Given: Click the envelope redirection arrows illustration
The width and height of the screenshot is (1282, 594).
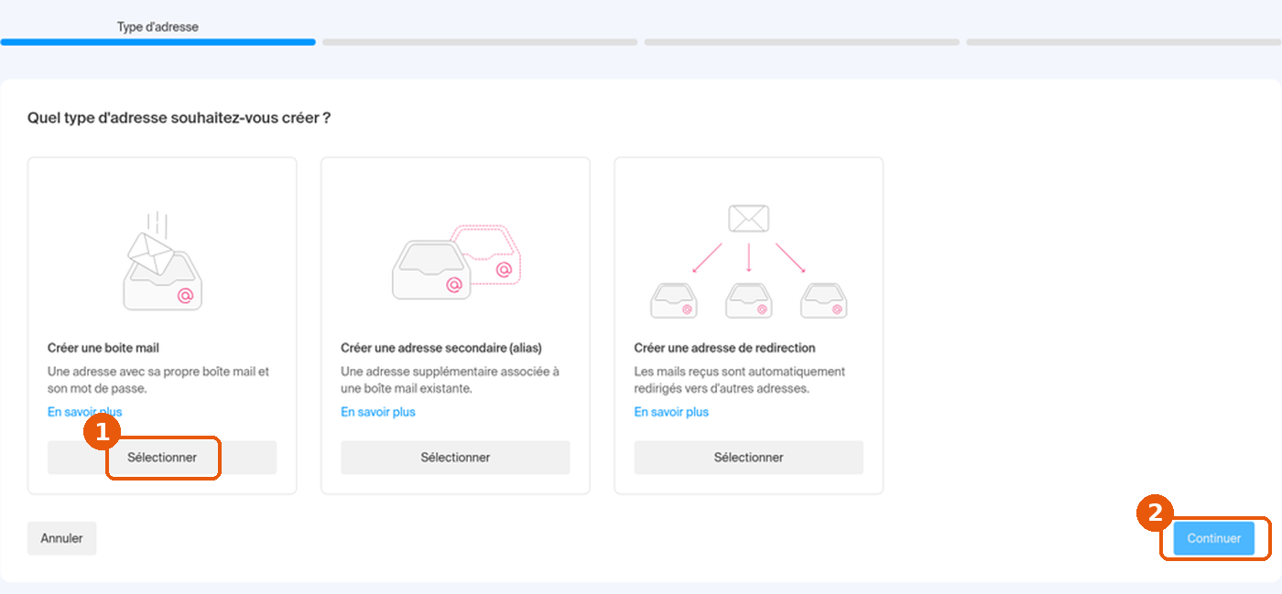Looking at the screenshot, I should [x=748, y=261].
